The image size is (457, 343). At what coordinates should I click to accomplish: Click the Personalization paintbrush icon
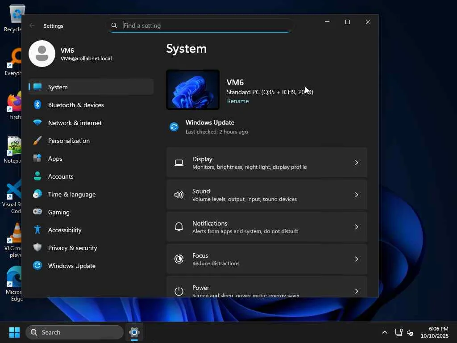point(38,141)
